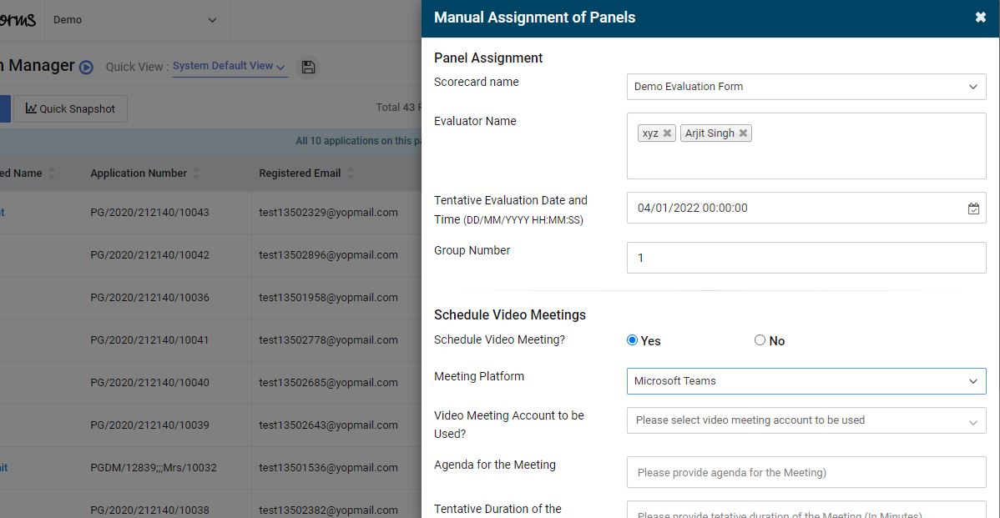Select No for Schedule Video Meeting
This screenshot has width=1000, height=518.
click(x=760, y=340)
